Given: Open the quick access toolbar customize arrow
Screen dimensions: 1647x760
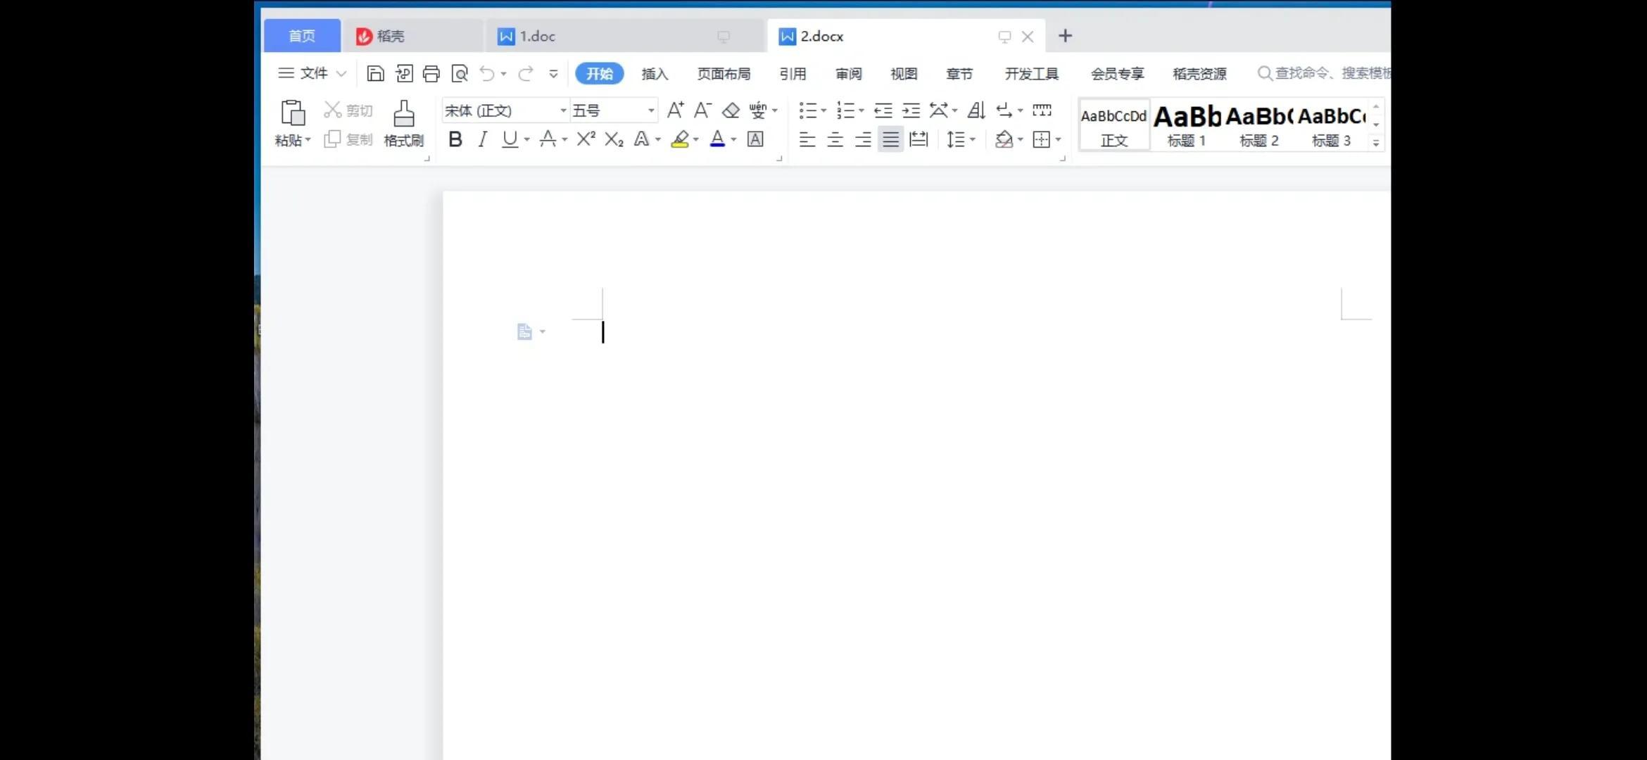Looking at the screenshot, I should coord(553,73).
